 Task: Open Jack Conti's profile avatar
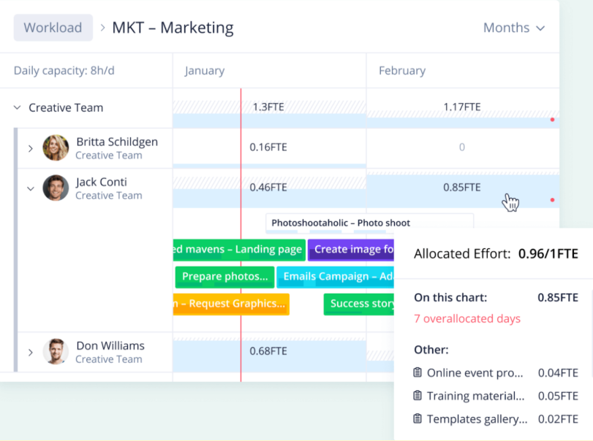pyautogui.click(x=56, y=188)
